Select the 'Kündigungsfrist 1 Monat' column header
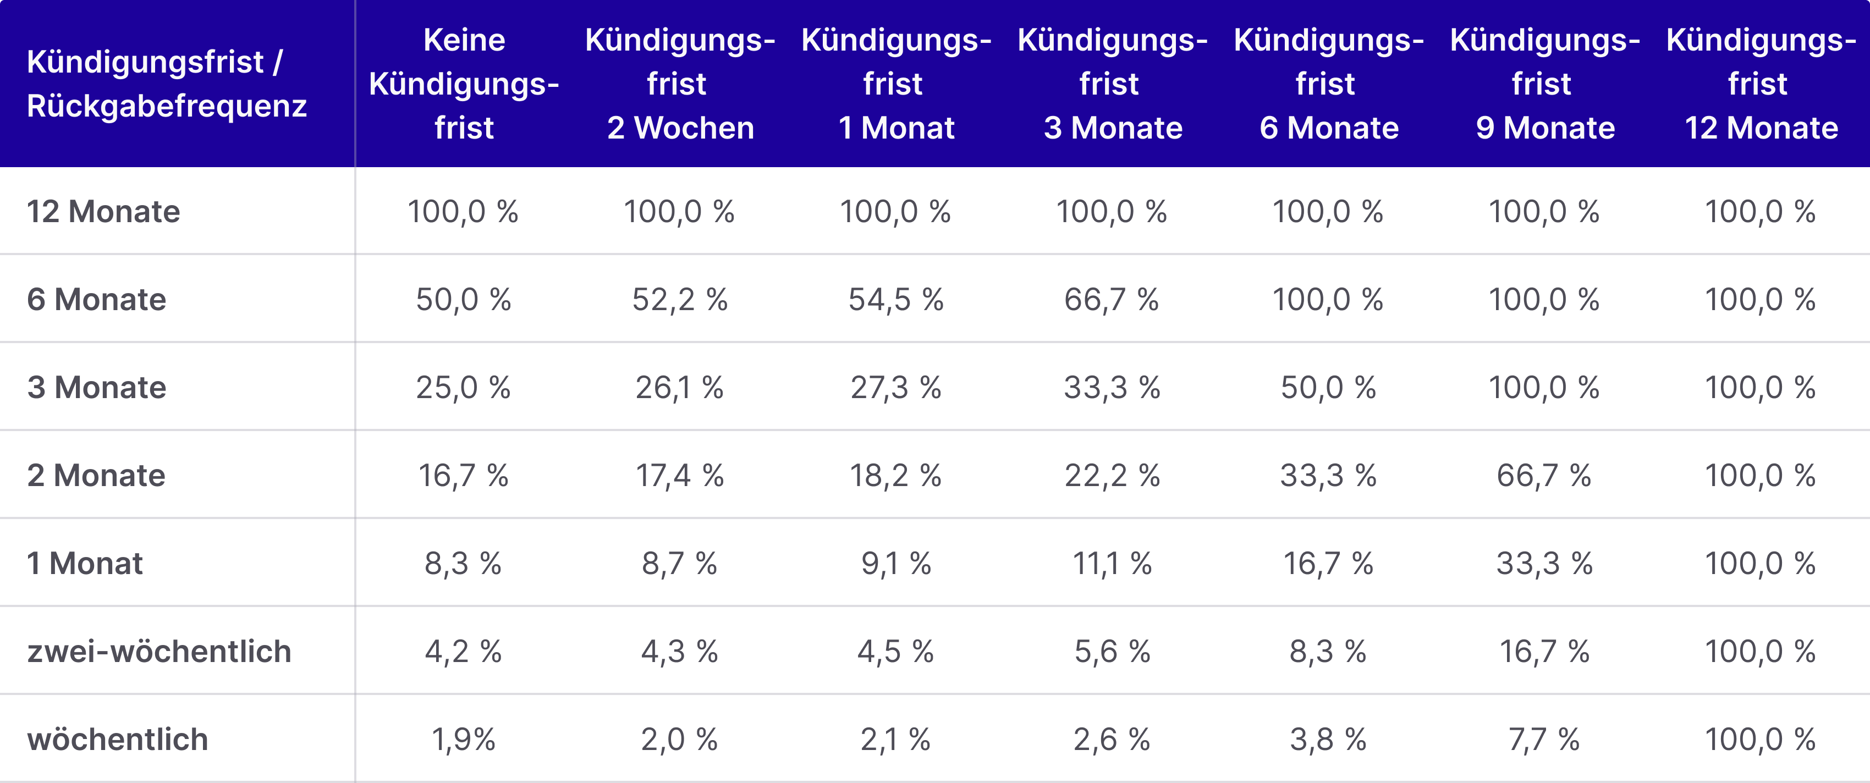Image resolution: width=1870 pixels, height=783 pixels. 896,84
